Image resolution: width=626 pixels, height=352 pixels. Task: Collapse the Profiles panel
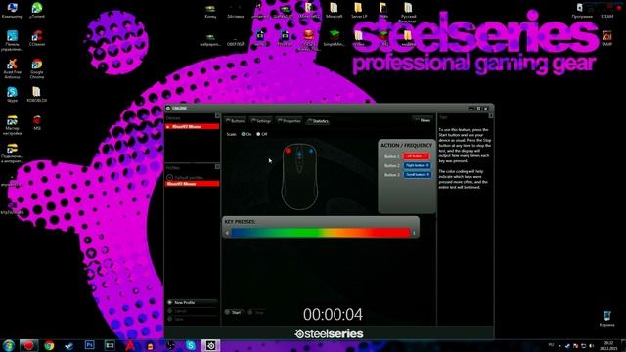(217, 167)
